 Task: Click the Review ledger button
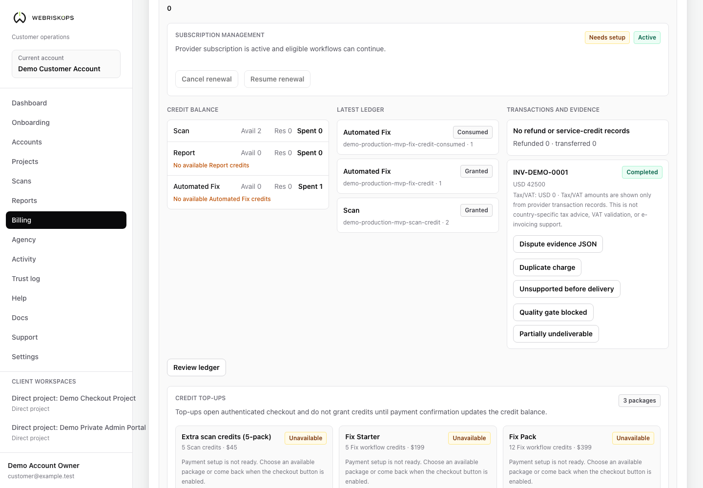coord(196,367)
